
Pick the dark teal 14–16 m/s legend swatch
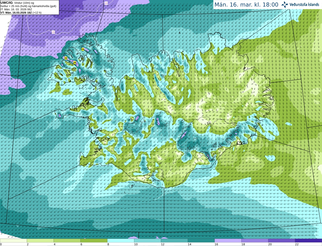pos(201,240)
